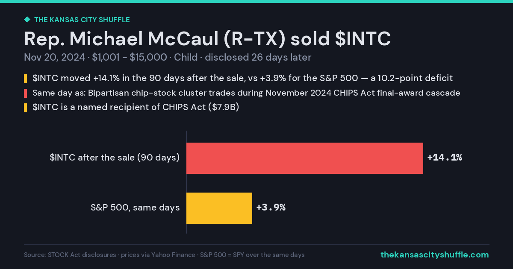Select the red $INTC +14.1% bar
513x269 pixels.
305,158
